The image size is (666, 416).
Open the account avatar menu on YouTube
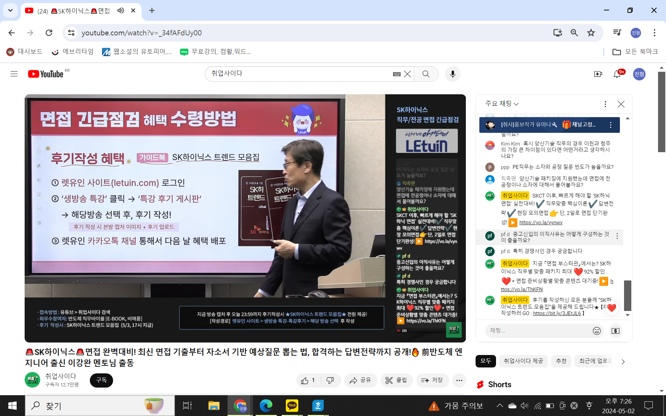pyautogui.click(x=639, y=74)
